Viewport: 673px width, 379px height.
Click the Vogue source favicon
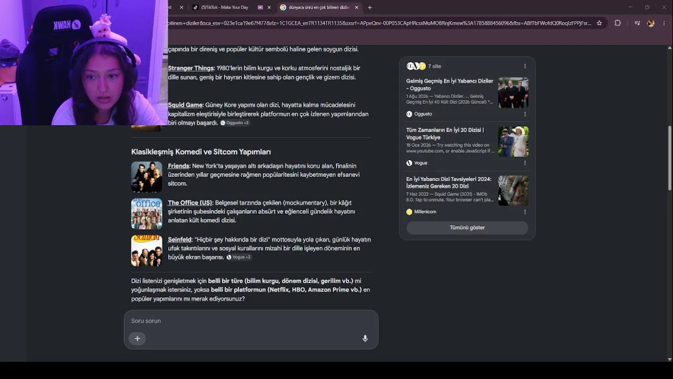[x=409, y=163]
